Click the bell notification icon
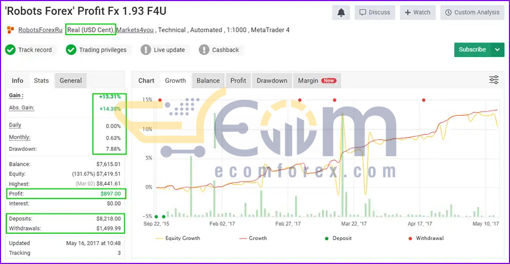Screen dimensions: 510x264 [341, 13]
